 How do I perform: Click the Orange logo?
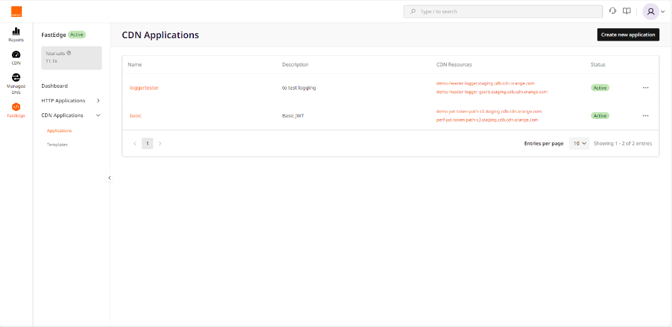click(16, 11)
